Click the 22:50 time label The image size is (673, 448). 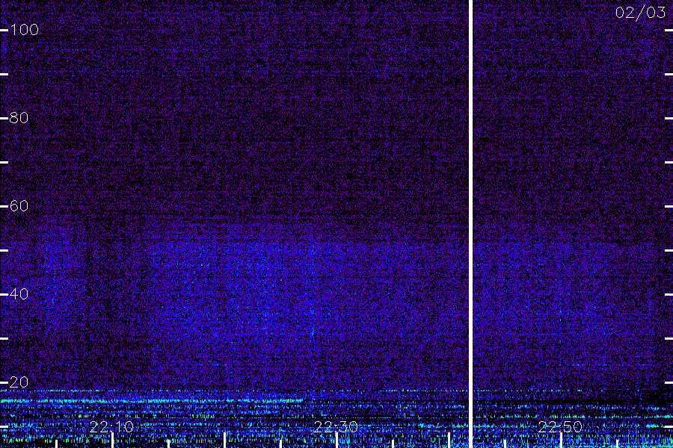click(x=560, y=427)
